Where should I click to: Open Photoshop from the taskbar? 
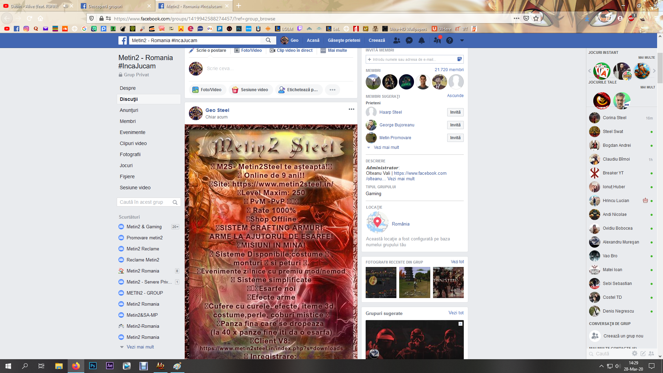(x=93, y=366)
